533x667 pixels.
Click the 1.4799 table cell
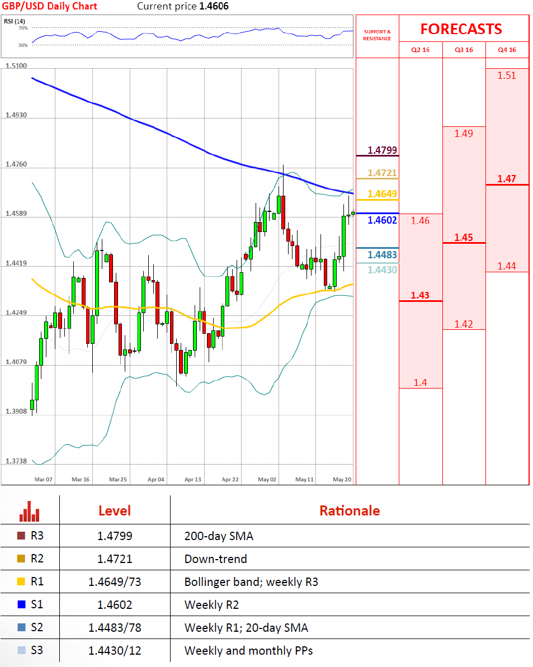[x=115, y=536]
